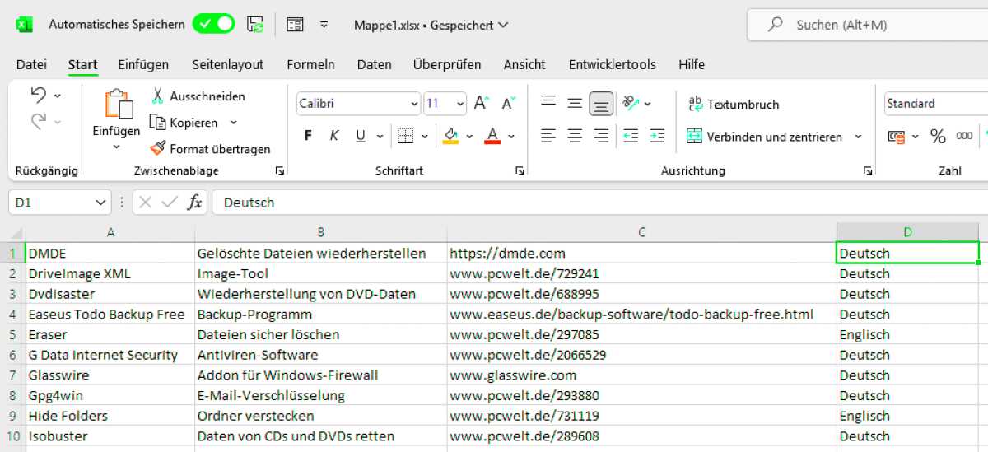Screen dimensions: 988x452
Task: Open the Kopieren dropdown arrow
Action: click(233, 123)
